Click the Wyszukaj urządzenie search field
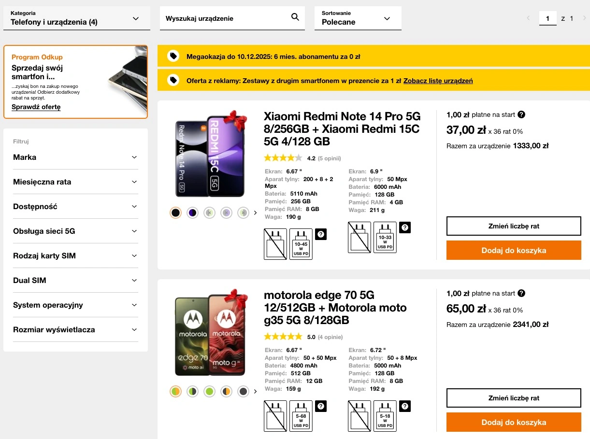The height and width of the screenshot is (439, 590). pos(225,18)
